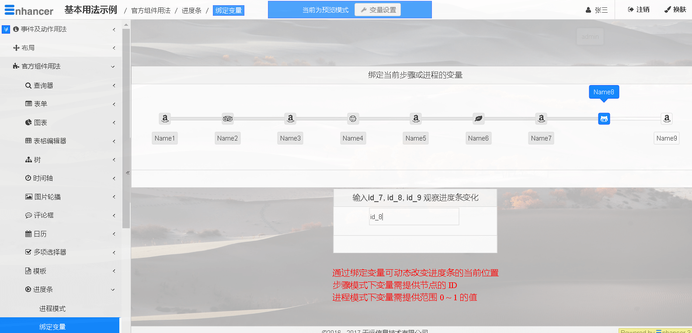692x333 pixels.
Task: Click the Name1 Amazon step icon
Action: tap(165, 118)
